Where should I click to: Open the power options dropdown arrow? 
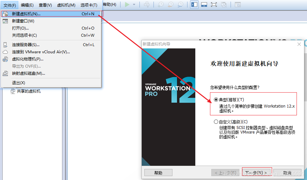tap(134, 5)
